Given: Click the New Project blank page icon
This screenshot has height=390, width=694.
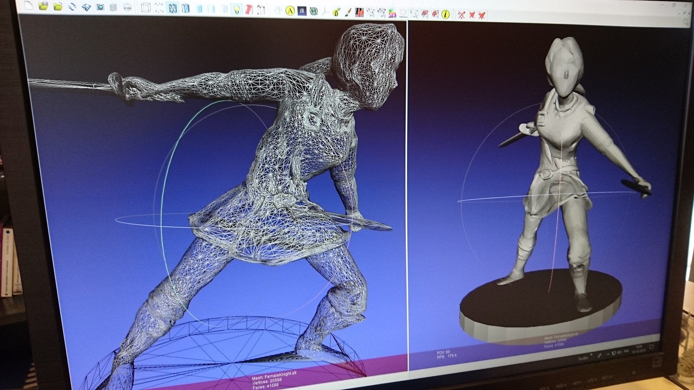Looking at the screenshot, I should click(29, 5).
